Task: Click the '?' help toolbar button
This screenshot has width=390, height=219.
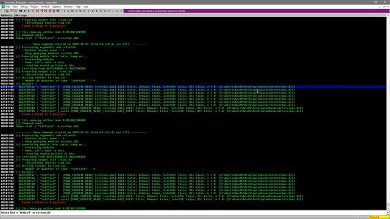Action: (x=121, y=11)
